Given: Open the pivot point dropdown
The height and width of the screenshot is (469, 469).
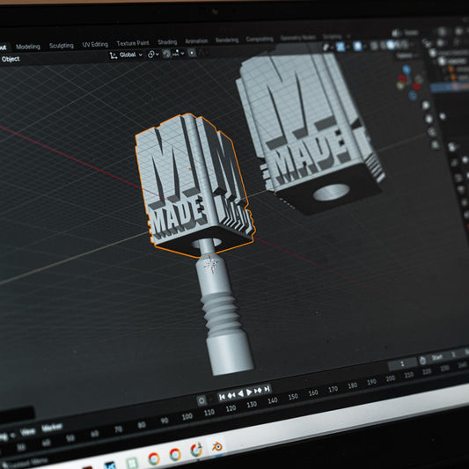Looking at the screenshot, I should point(153,55).
